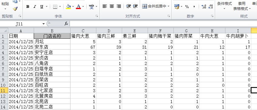This screenshot has height=110, width=257.
Task: Open the 合并后居中 dropdown arrow
Action: click(169, 6)
